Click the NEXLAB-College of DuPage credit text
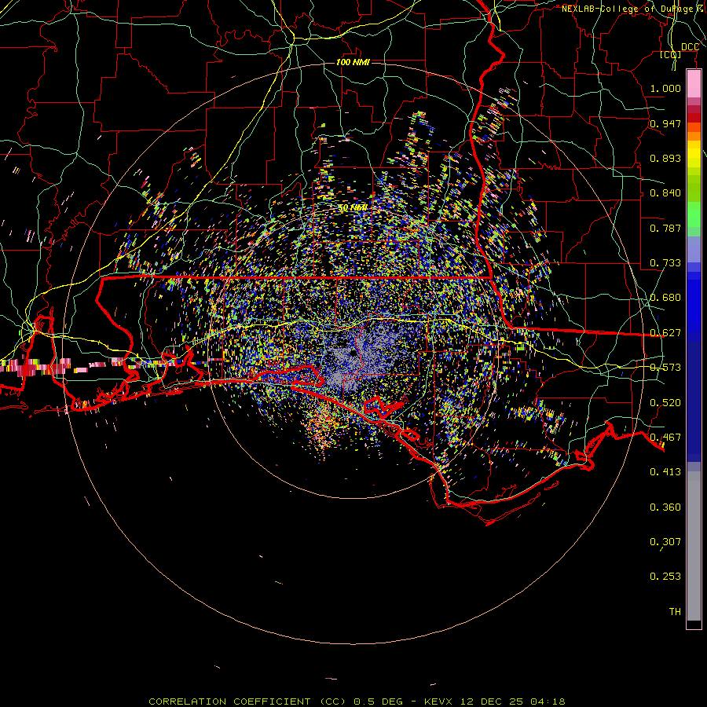 click(632, 9)
